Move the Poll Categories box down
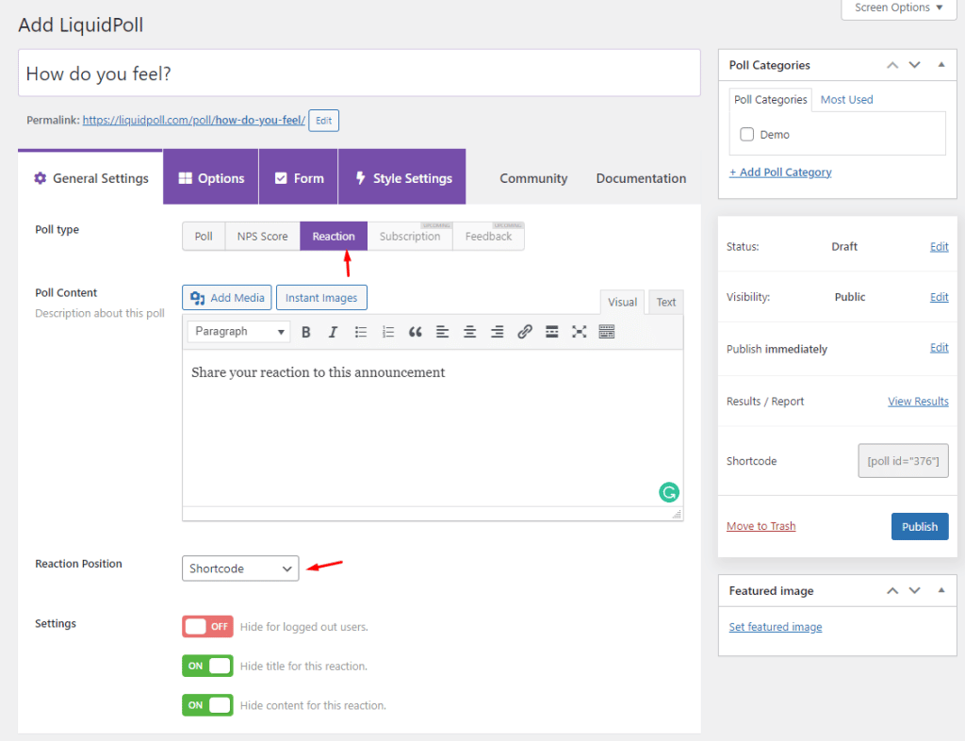Viewport: 965px width, 741px height. [x=915, y=65]
